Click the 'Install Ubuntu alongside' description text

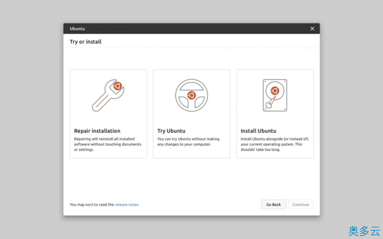coord(274,144)
